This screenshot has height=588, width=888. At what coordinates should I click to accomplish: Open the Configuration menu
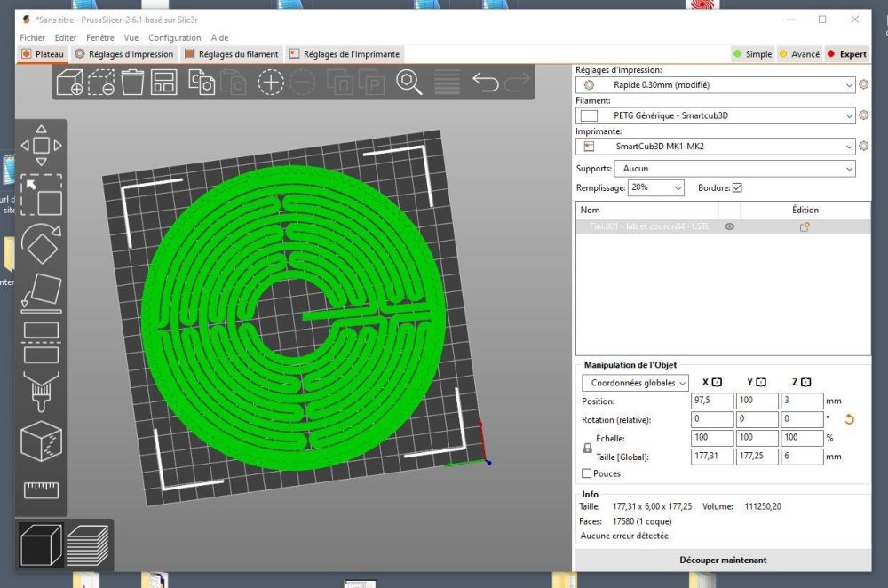174,38
